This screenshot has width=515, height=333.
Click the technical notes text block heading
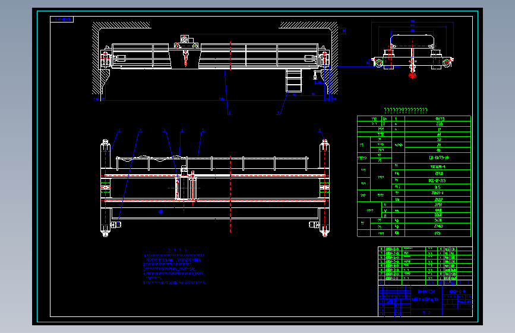point(178,250)
